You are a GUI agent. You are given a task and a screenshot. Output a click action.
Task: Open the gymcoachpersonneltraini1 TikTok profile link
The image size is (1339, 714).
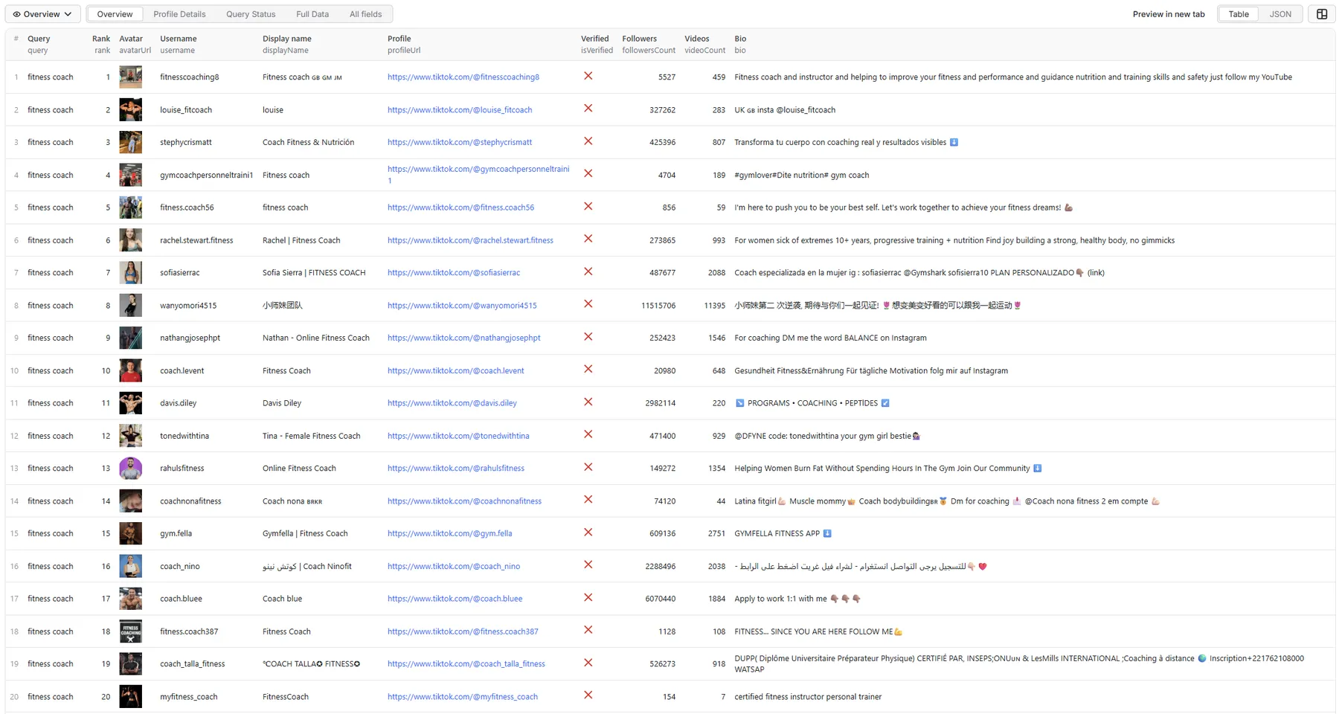478,175
